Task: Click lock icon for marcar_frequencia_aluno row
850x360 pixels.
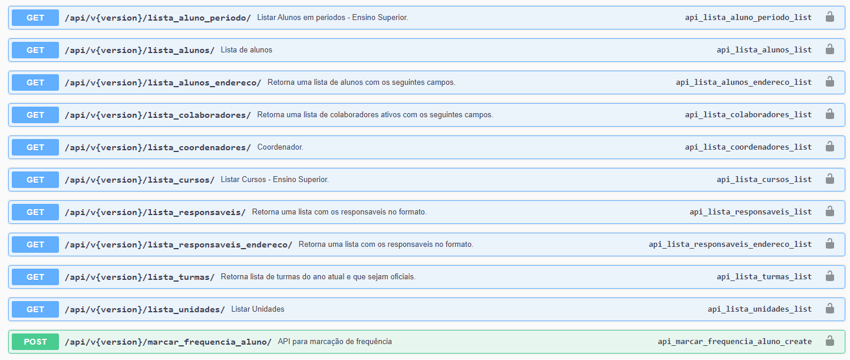Action: [x=829, y=341]
